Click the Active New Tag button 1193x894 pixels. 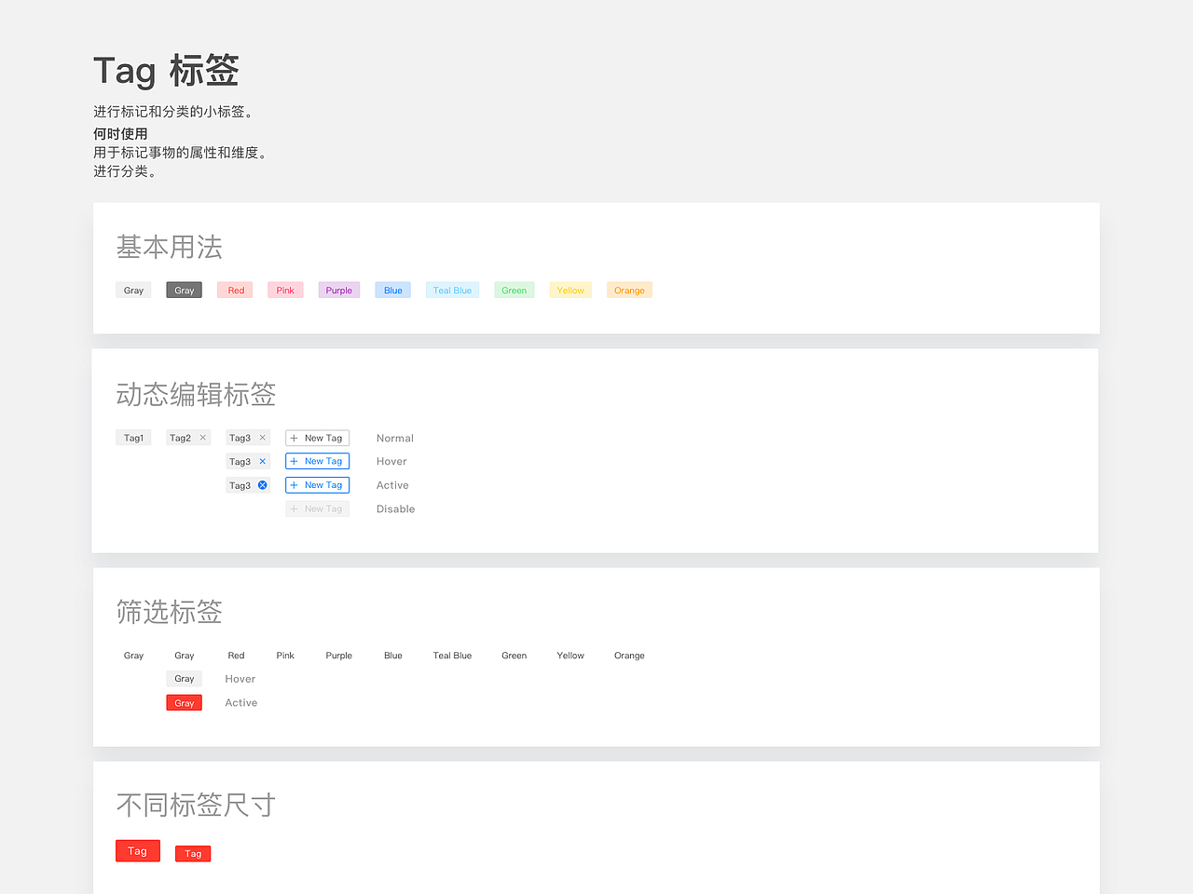(317, 485)
